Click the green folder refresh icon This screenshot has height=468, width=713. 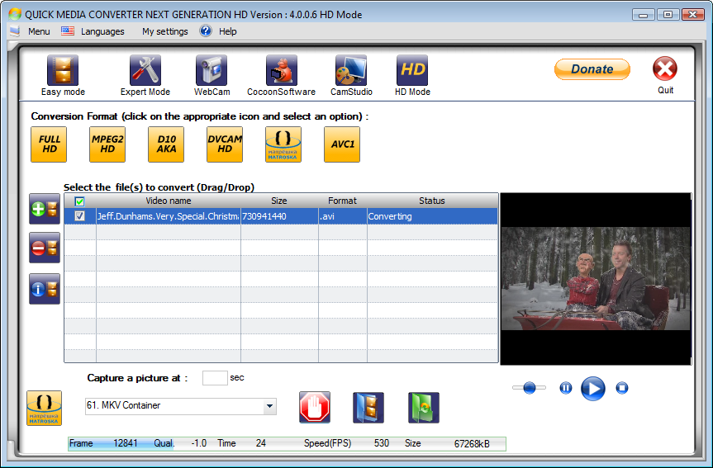click(424, 408)
